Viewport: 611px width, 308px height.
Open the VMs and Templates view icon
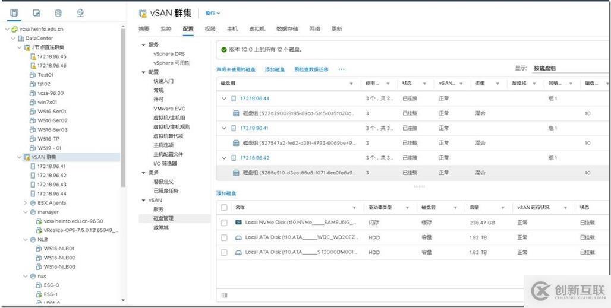(36, 13)
